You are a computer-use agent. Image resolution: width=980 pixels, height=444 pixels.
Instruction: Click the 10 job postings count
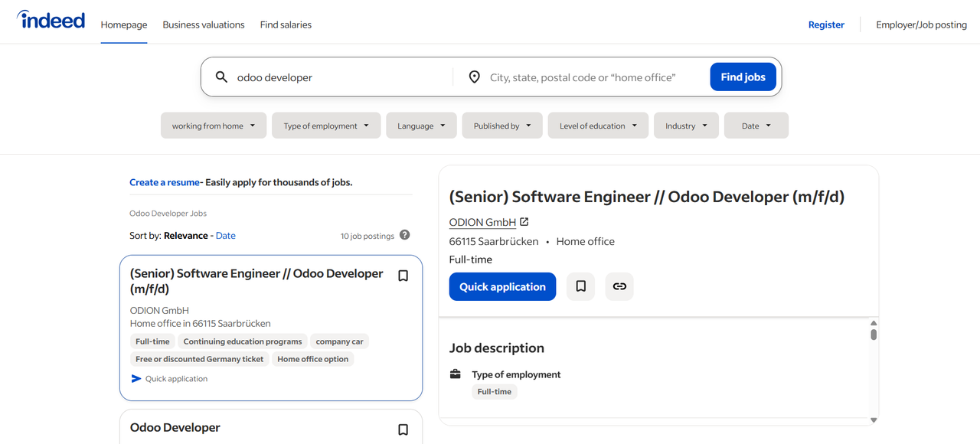[367, 236]
